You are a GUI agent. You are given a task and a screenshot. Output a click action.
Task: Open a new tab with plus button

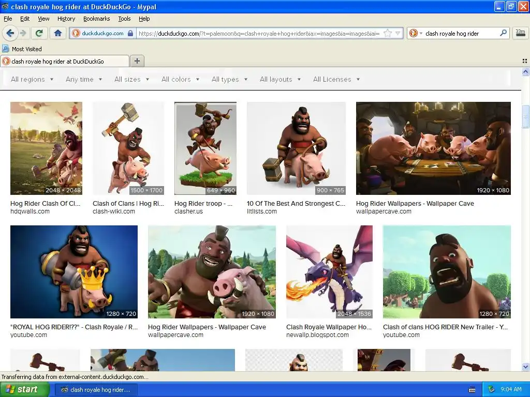[137, 61]
